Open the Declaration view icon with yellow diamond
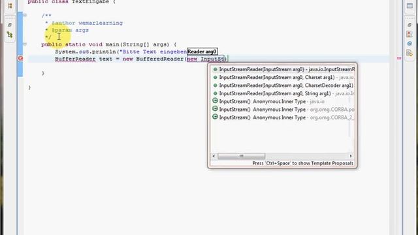418x235 pixels. (410, 53)
